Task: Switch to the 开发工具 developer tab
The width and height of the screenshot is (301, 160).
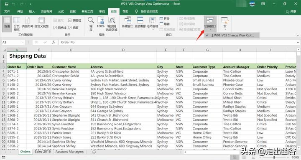Action: (x=87, y=12)
